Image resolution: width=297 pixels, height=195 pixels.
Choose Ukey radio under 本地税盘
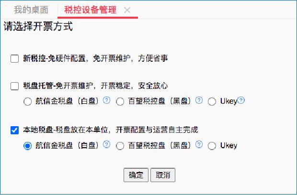(x=212, y=146)
